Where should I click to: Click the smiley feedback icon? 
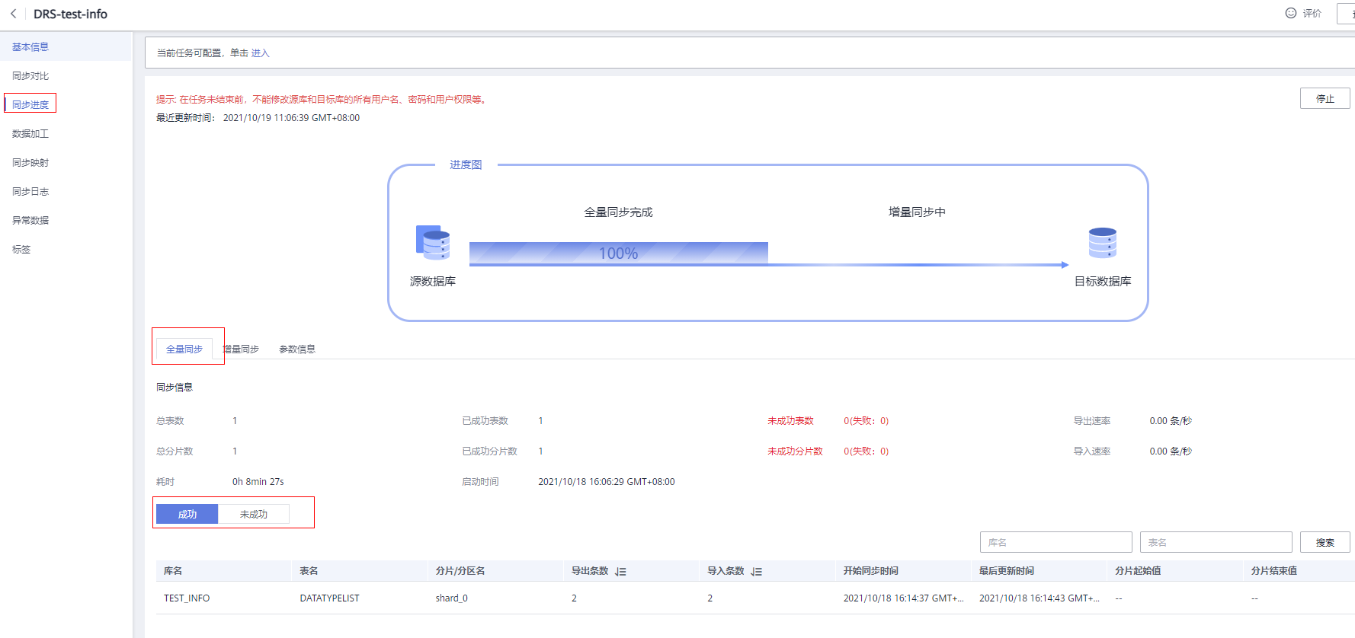(1290, 13)
